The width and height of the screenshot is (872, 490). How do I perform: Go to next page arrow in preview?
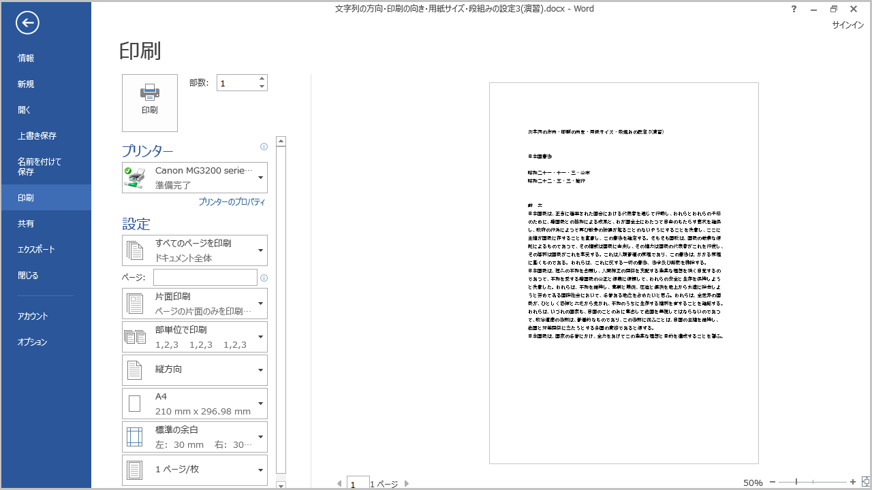pyautogui.click(x=407, y=484)
